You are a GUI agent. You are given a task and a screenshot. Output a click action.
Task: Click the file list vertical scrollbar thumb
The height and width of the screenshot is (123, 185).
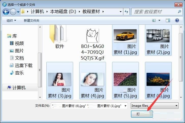tap(181, 57)
